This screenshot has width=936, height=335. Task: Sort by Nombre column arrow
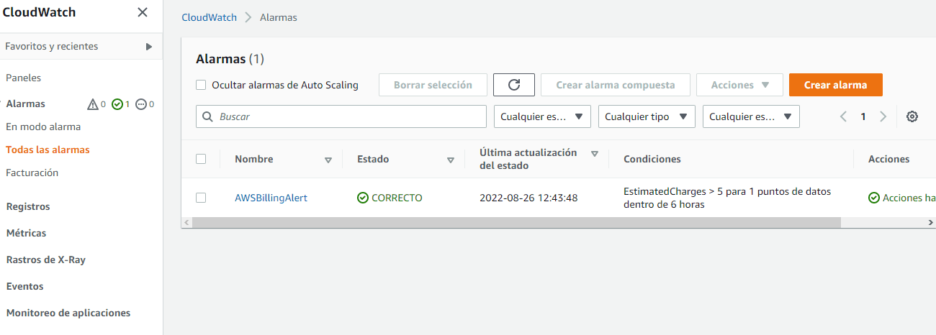(328, 160)
